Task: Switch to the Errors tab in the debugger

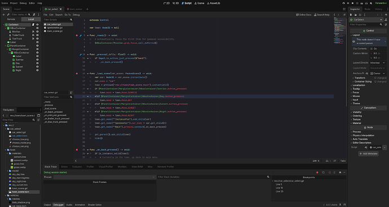Action: coord(64,167)
